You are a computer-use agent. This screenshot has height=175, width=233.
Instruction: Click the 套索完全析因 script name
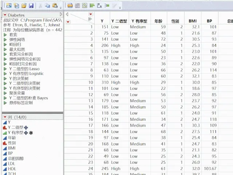[21, 54]
